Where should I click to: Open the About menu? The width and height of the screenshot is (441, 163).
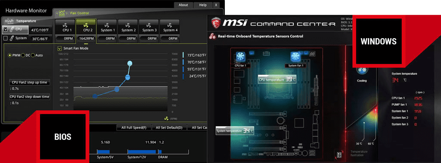click(183, 5)
